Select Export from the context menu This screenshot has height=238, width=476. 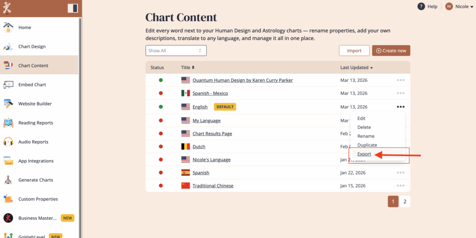tap(364, 154)
